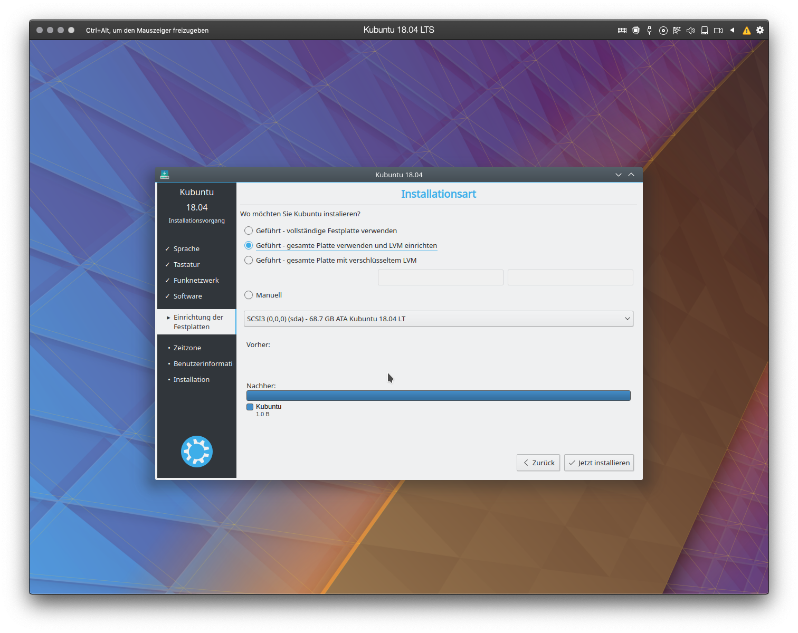Click the sound speaker icon
The height and width of the screenshot is (633, 798).
(691, 31)
